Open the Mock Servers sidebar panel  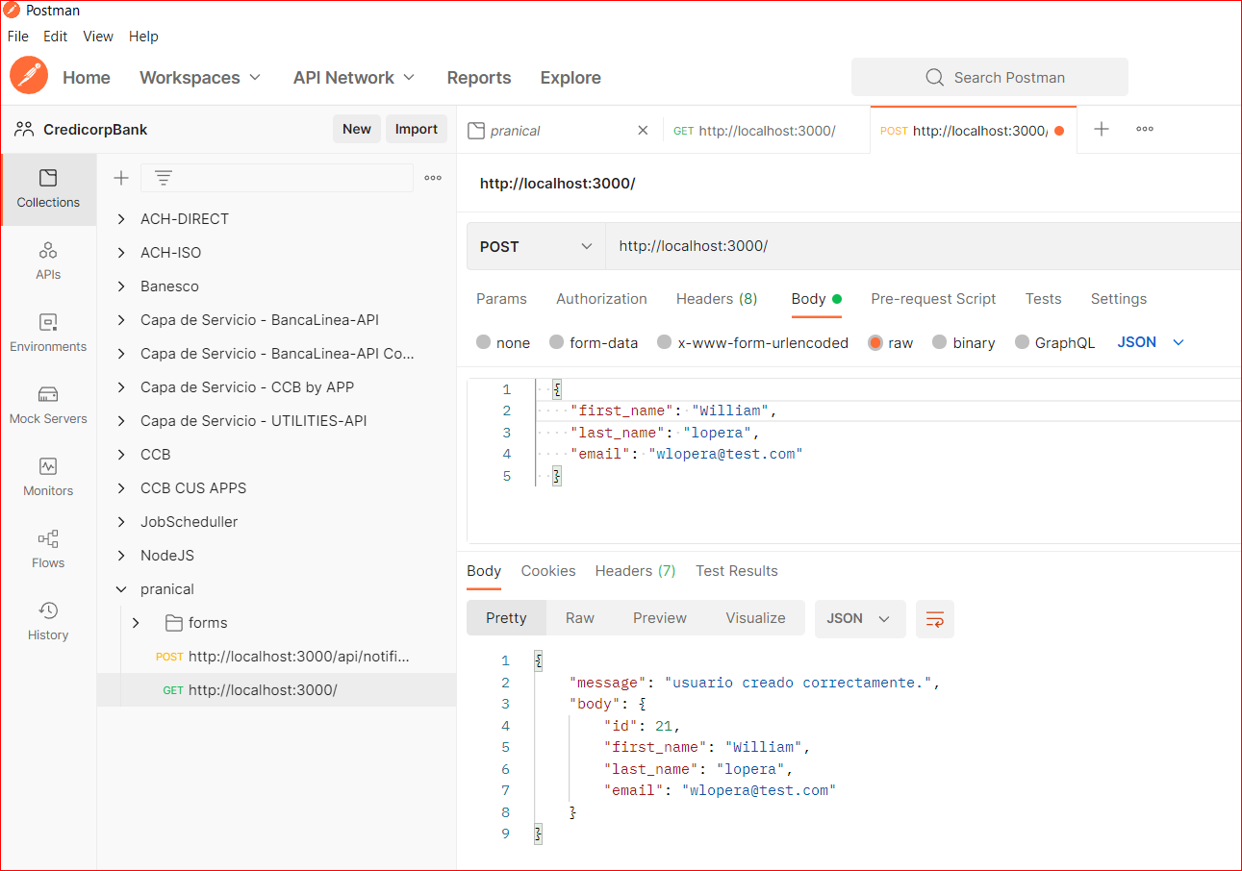coord(48,406)
